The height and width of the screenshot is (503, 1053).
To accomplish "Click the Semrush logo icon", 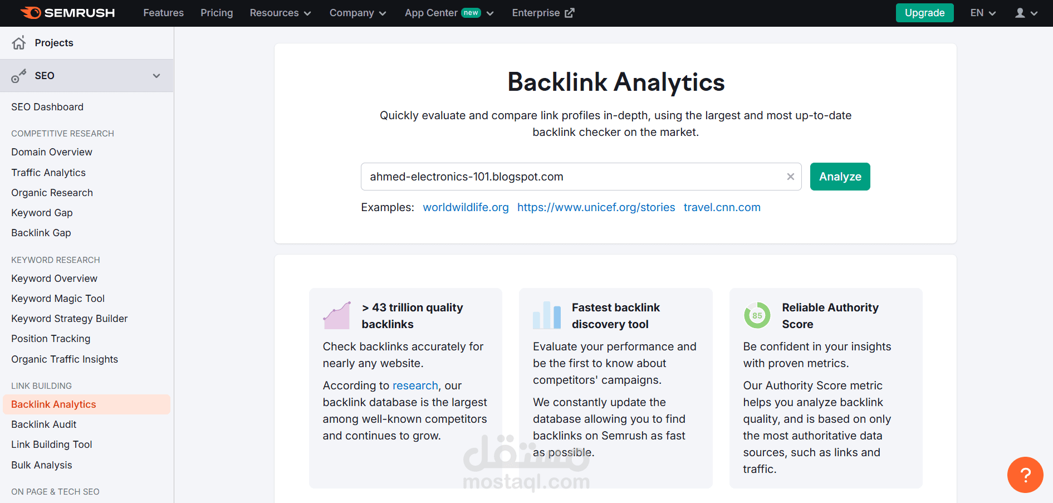I will [31, 13].
